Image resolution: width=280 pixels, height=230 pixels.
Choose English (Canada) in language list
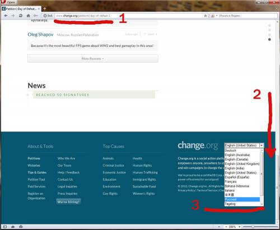click(x=242, y=159)
